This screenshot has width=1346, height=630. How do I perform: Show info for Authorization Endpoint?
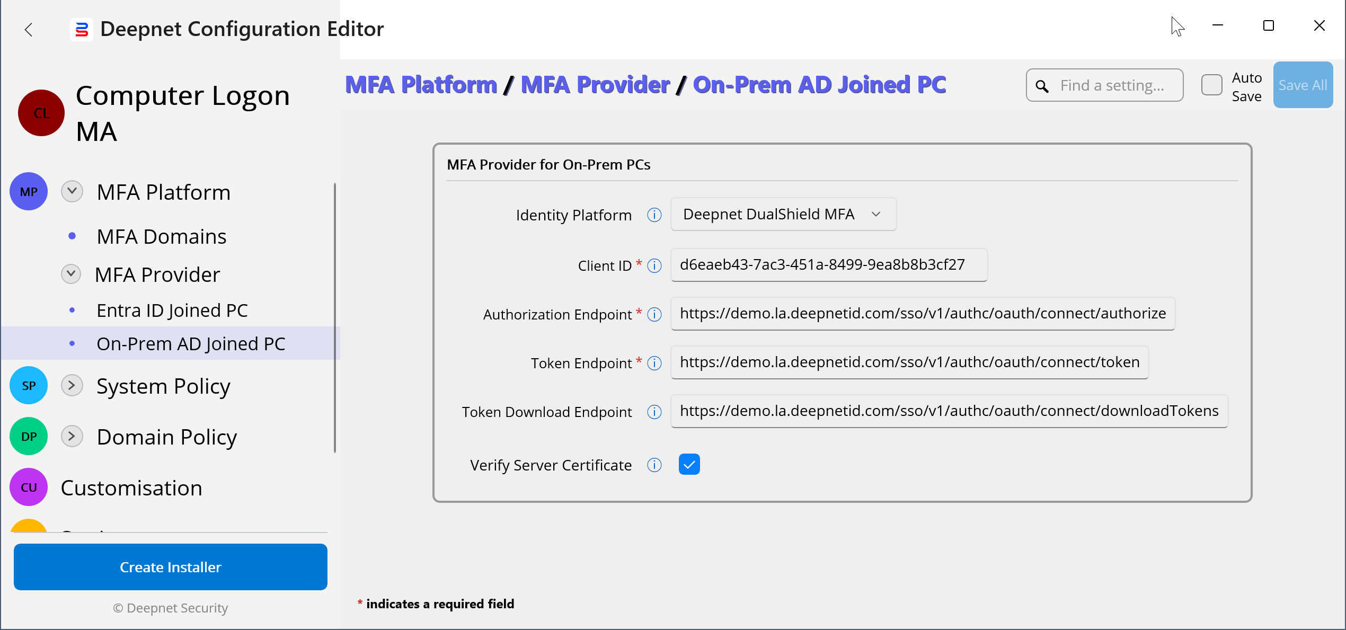click(654, 315)
